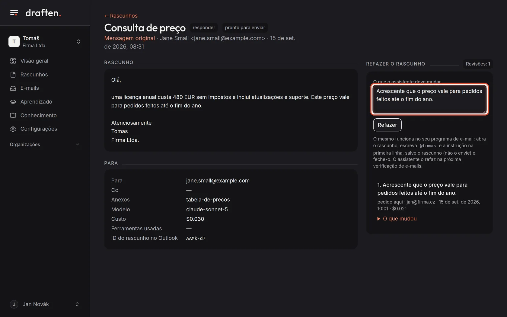Click the Configurações gear icon
The image size is (507, 317).
pos(13,129)
